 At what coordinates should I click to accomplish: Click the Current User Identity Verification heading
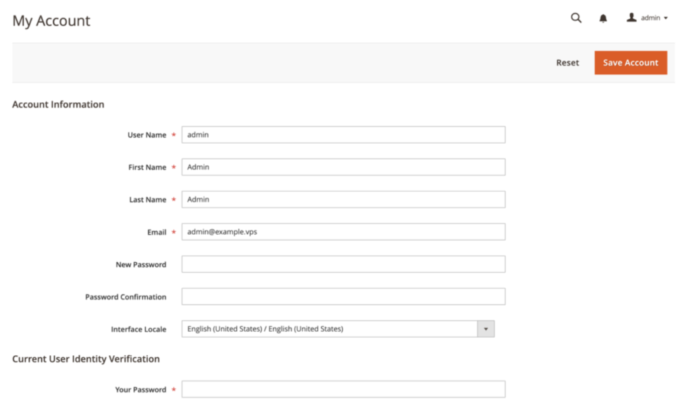[x=86, y=359]
